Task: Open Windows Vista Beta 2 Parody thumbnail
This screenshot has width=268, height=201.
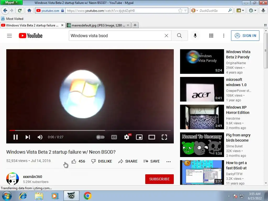Action: [202, 62]
